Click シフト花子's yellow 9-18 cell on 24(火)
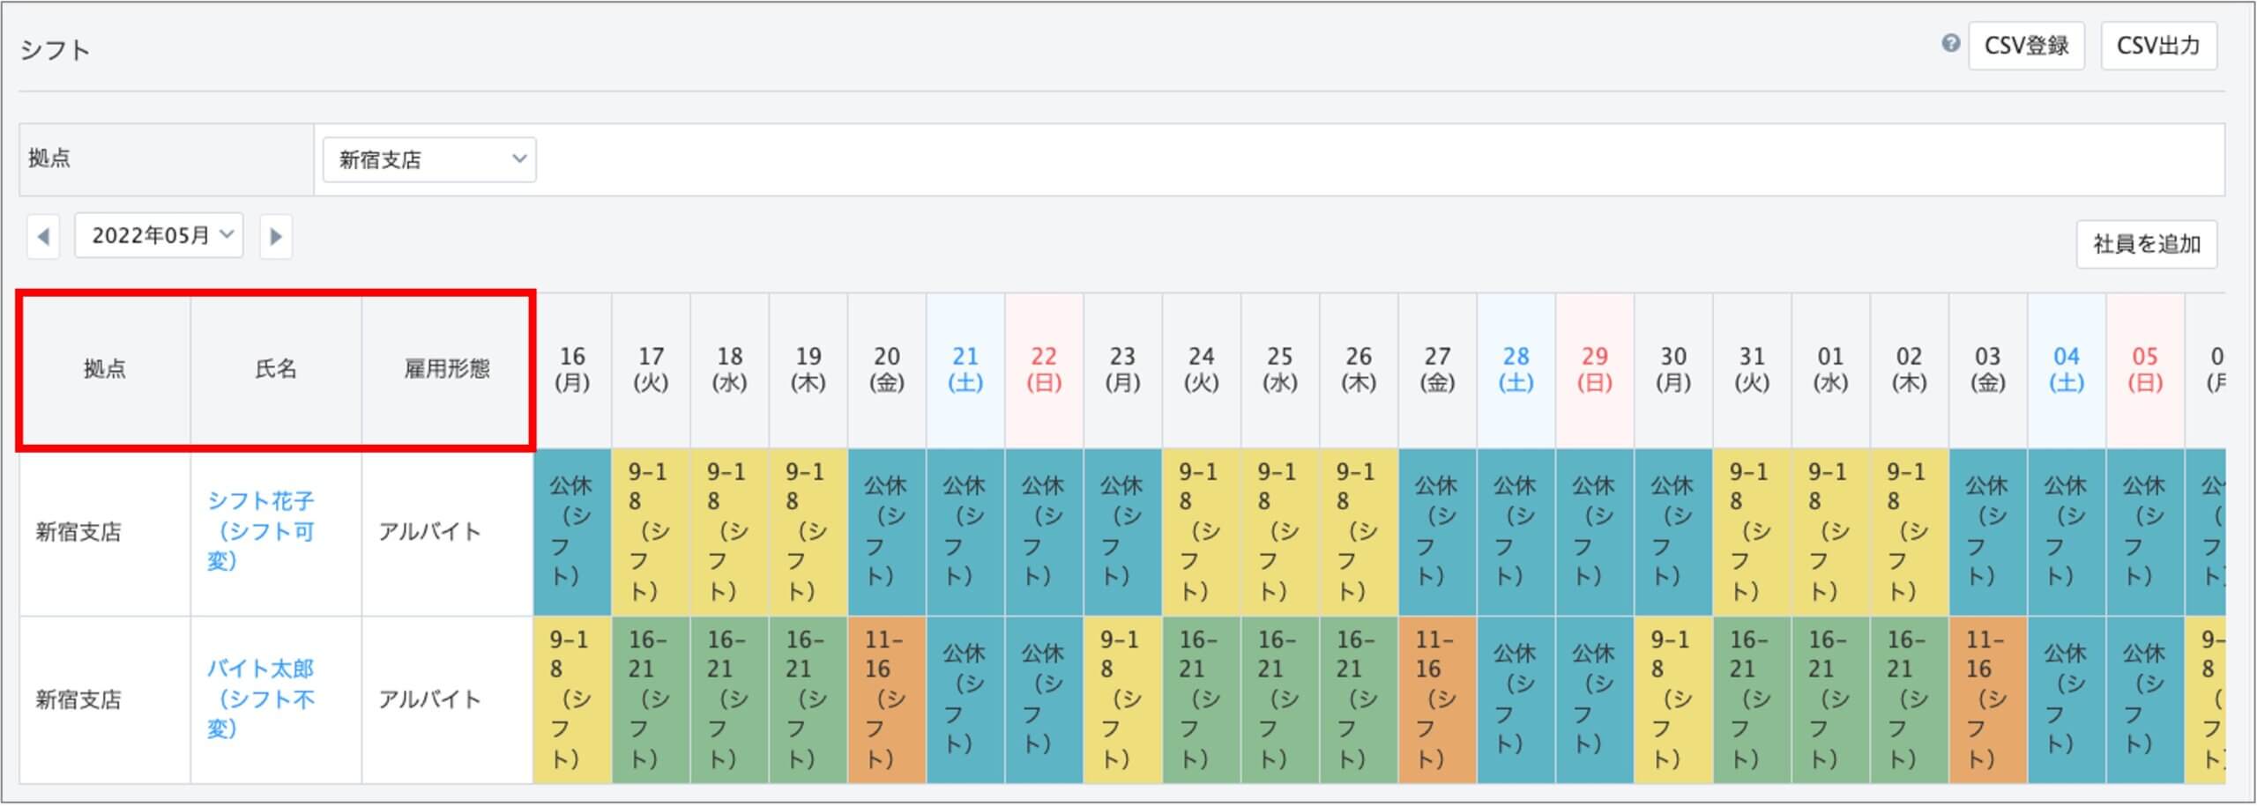 [1201, 531]
